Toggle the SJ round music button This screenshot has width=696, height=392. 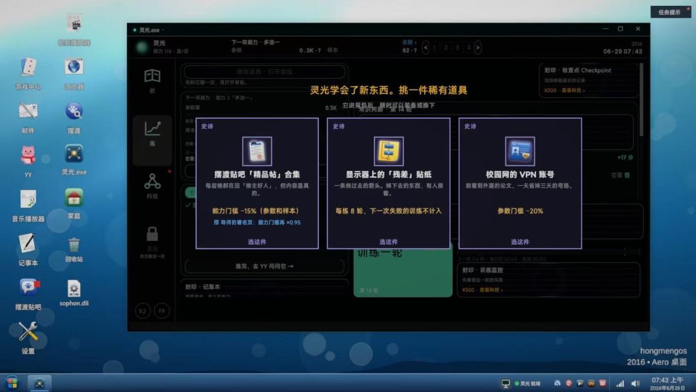pos(142,311)
